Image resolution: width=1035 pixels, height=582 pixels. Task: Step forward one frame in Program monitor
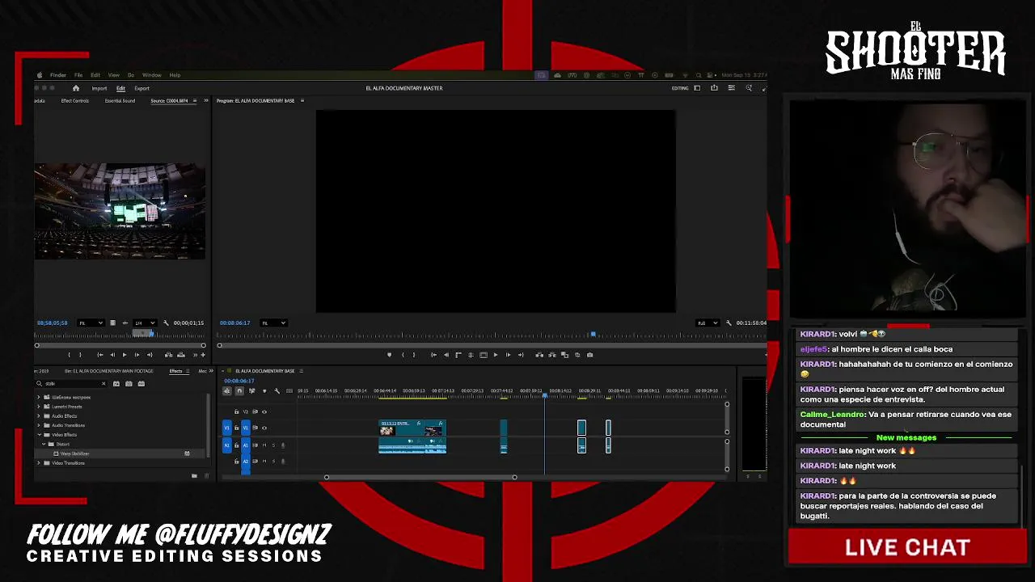pos(508,355)
